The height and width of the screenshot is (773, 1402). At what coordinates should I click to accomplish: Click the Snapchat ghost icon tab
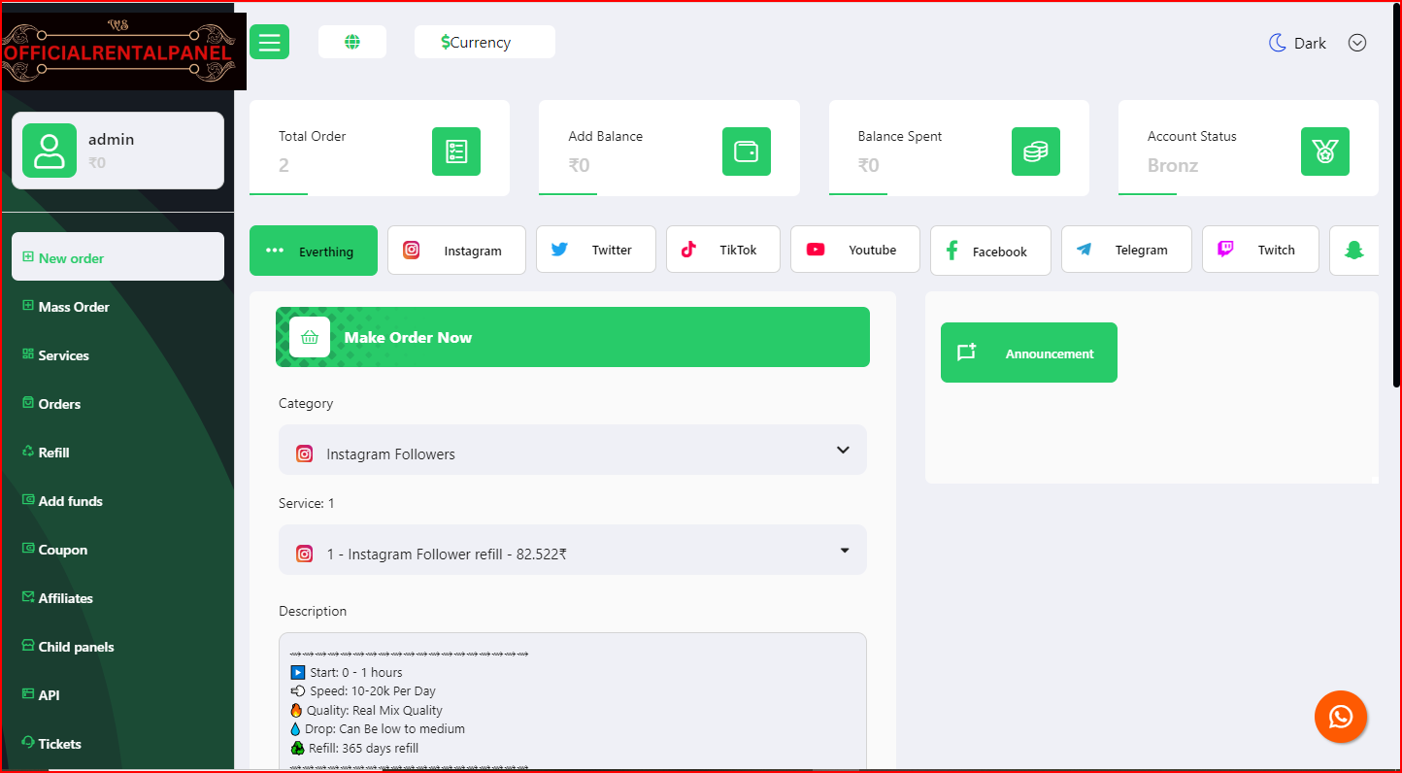click(1353, 251)
